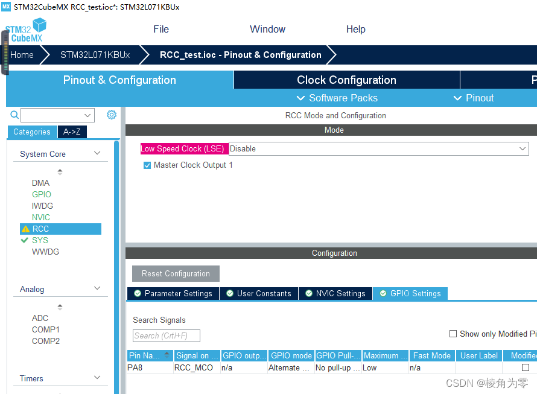Click the left panel vertical scrollbar
Viewport: 537px width, 394px height.
(x=116, y=267)
